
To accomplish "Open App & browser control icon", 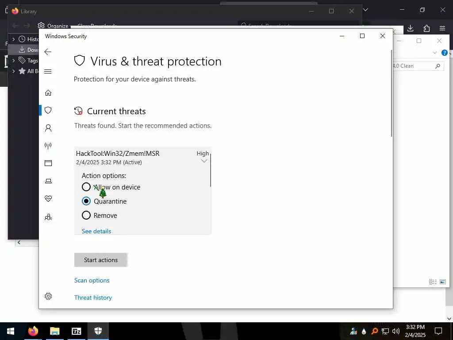I will (48, 163).
